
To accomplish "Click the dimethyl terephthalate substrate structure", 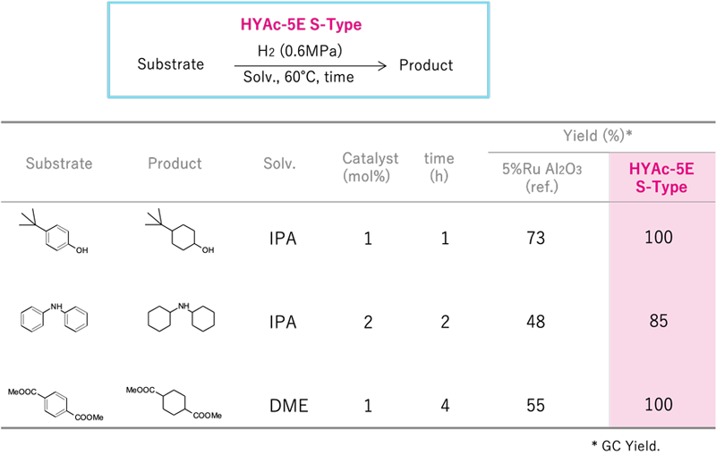I will 55,405.
